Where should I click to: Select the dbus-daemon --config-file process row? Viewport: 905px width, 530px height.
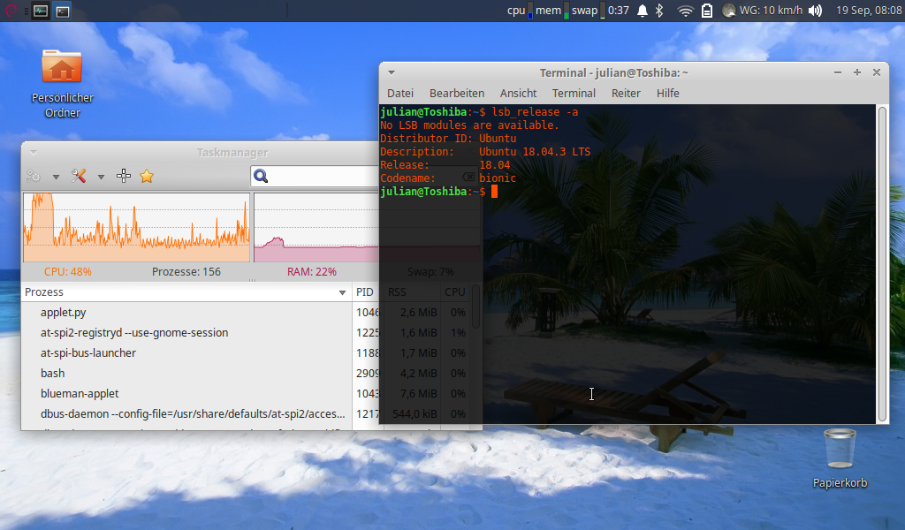pyautogui.click(x=246, y=413)
